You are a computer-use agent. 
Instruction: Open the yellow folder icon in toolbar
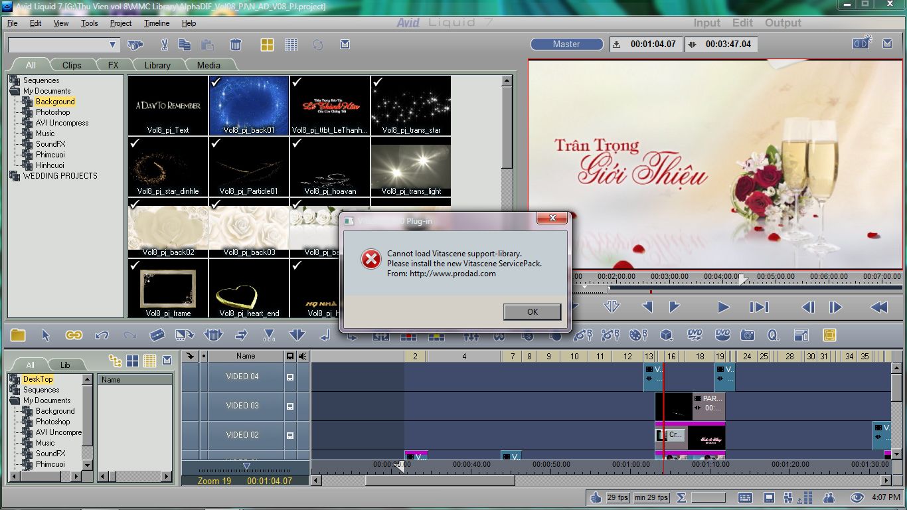[x=17, y=335]
